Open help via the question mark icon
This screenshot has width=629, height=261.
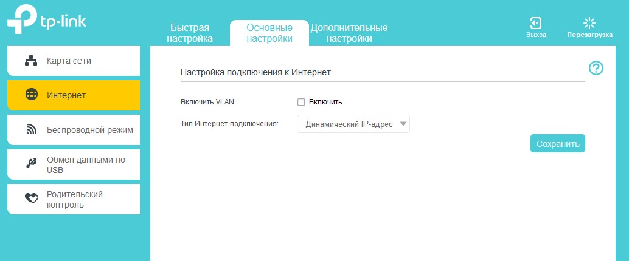(x=596, y=68)
